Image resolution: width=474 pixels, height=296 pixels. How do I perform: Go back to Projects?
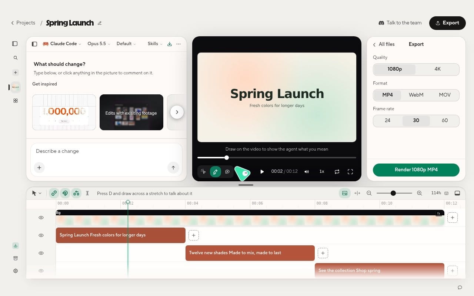click(x=23, y=23)
